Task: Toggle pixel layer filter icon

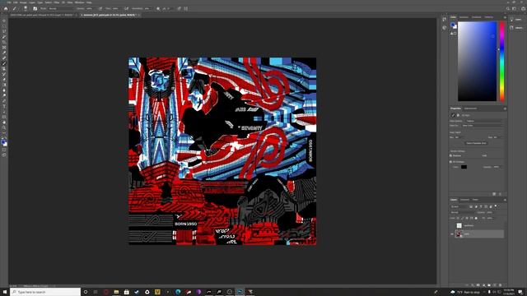Action: [471, 206]
